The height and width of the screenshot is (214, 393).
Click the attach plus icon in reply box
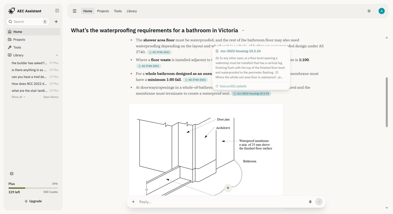coord(133,202)
